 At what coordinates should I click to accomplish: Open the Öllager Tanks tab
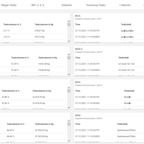coord(9,5)
